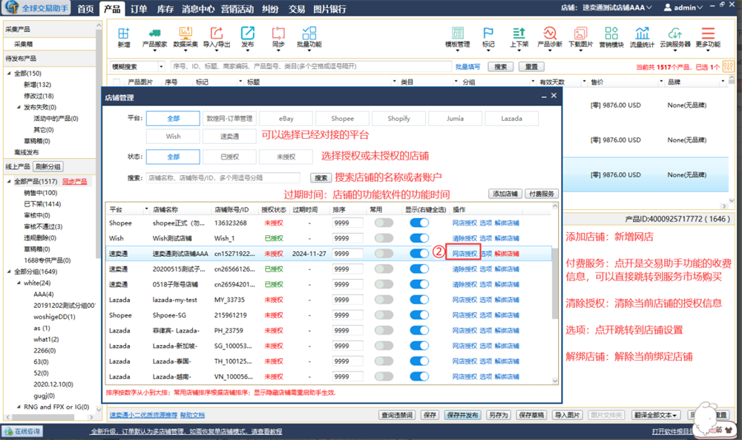Open the 模糊搜索 dropdown

(x=161, y=67)
